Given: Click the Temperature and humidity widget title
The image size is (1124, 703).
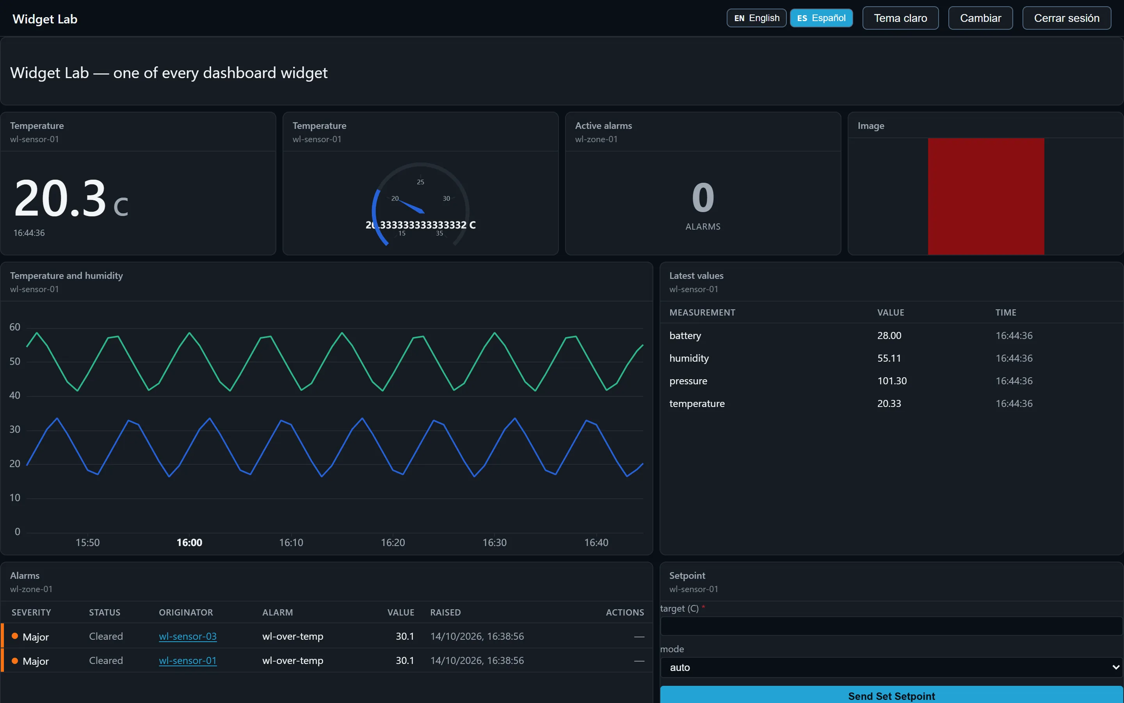Looking at the screenshot, I should coord(66,275).
